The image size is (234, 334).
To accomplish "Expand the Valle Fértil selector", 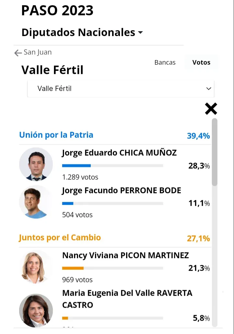I will coord(120,89).
